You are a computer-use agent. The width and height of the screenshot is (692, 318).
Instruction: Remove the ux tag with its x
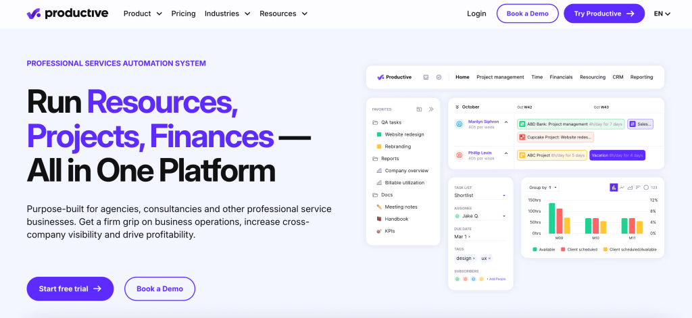tap(489, 259)
